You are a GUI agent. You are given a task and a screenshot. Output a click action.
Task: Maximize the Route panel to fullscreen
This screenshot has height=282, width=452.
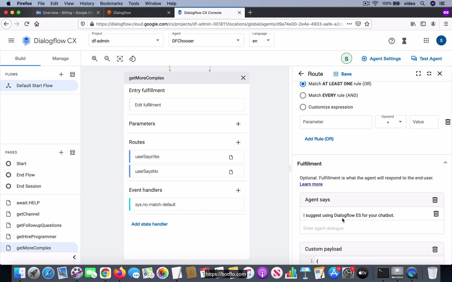[x=418, y=74]
